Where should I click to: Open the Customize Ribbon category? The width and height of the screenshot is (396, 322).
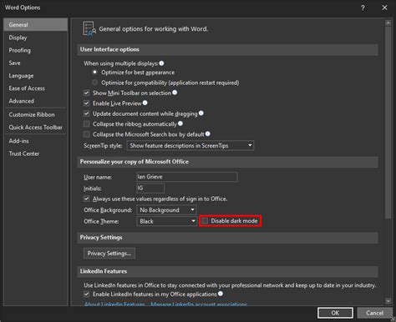[36, 114]
